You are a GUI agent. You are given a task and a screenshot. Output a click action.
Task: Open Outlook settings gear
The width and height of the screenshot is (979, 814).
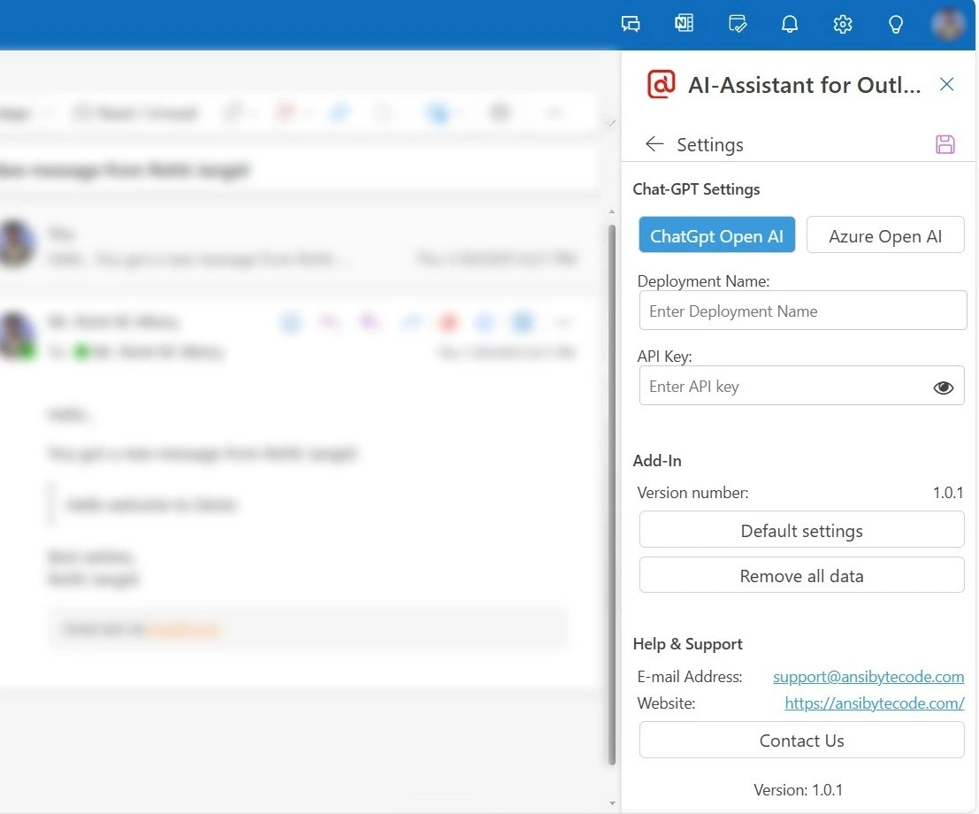[x=843, y=24]
